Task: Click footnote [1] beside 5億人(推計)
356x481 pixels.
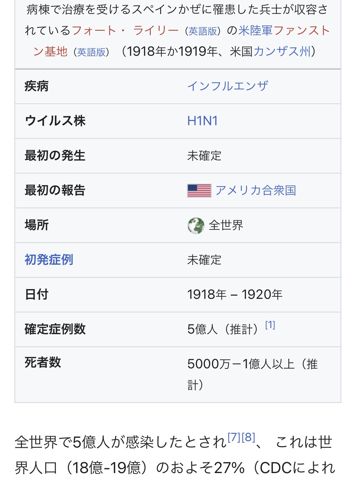Action: coord(270,325)
